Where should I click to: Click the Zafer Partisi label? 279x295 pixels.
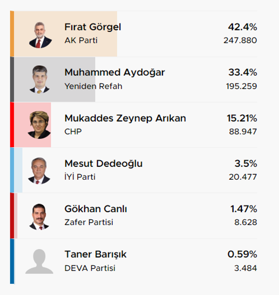[x=89, y=222]
